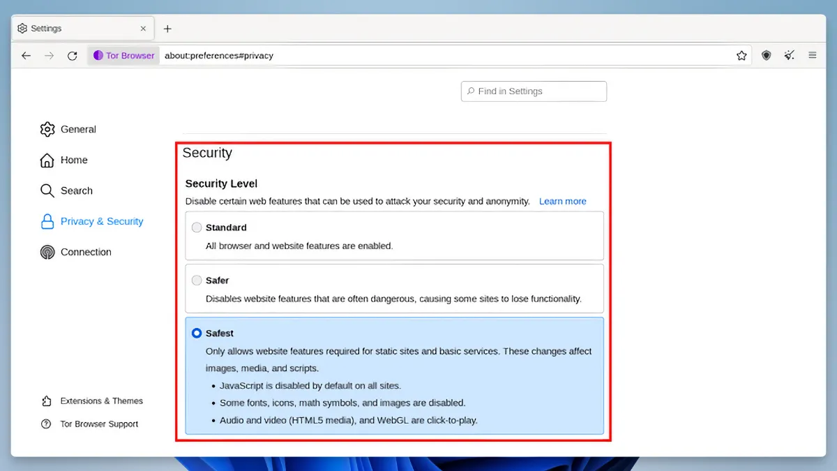Open the Connection settings category
The width and height of the screenshot is (837, 471).
(x=85, y=252)
